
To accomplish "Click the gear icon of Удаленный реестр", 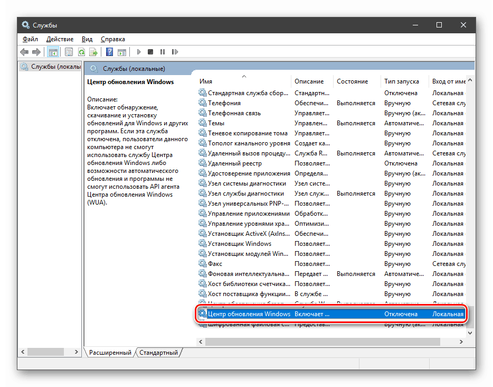I will [x=203, y=163].
